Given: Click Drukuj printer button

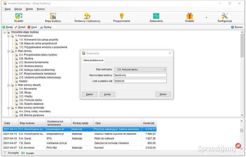Looking at the screenshot, I should (x=46, y=27).
